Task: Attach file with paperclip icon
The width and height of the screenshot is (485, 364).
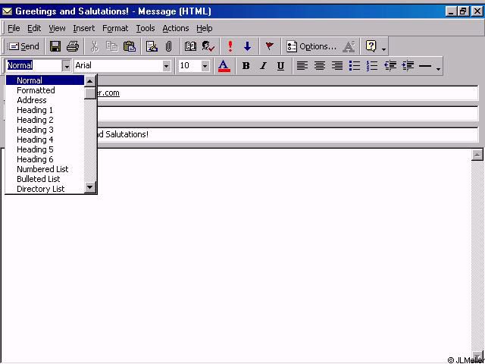Action: point(168,46)
